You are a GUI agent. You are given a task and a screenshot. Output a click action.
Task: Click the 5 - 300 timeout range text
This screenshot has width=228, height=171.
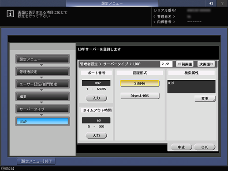(x=96, y=126)
